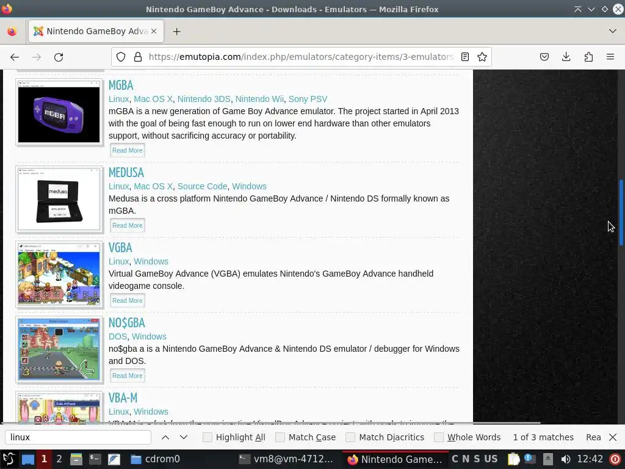
Task: Click the volume speaker tray icon
Action: pos(565,459)
